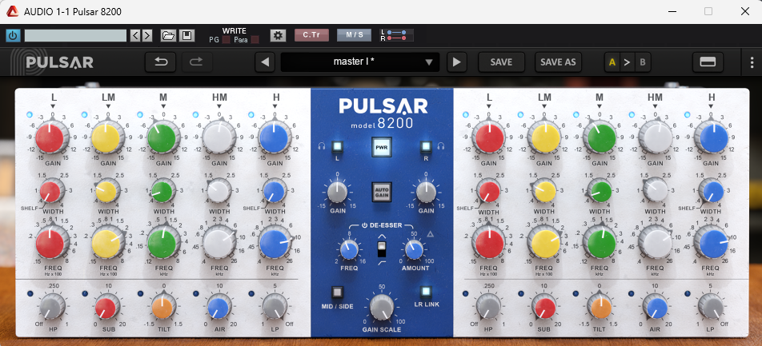The width and height of the screenshot is (762, 346).
Task: Click right channel output GAIN knob
Action: click(426, 192)
